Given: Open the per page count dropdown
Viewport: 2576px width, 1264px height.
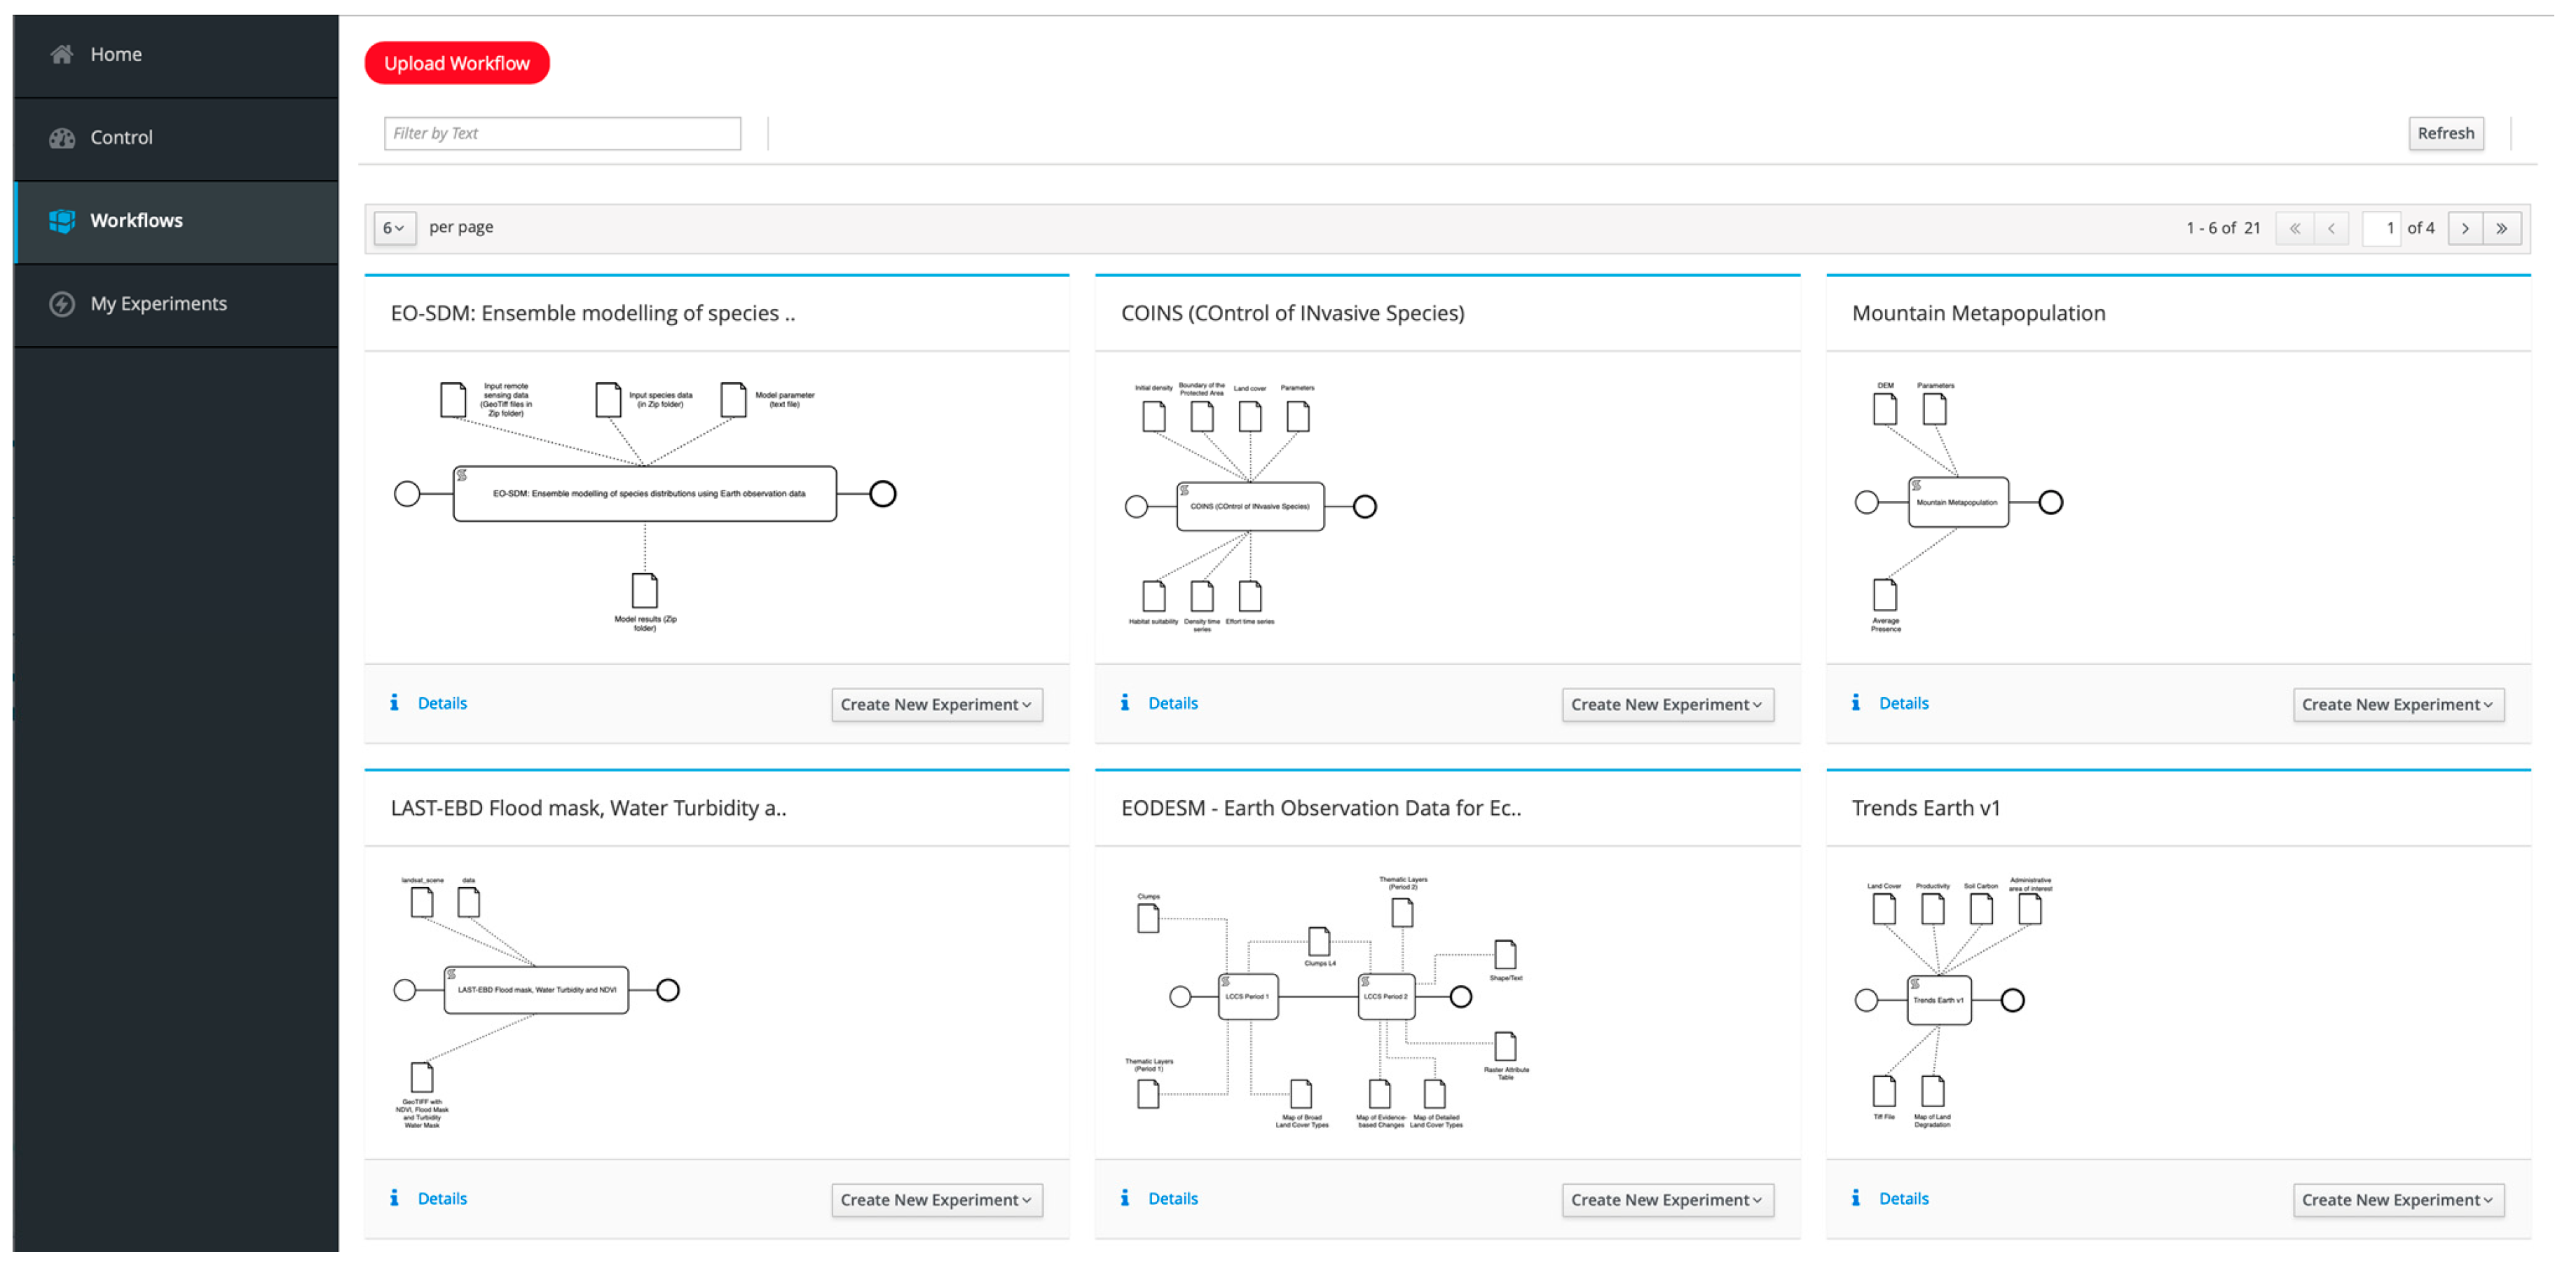Looking at the screenshot, I should pos(394,228).
